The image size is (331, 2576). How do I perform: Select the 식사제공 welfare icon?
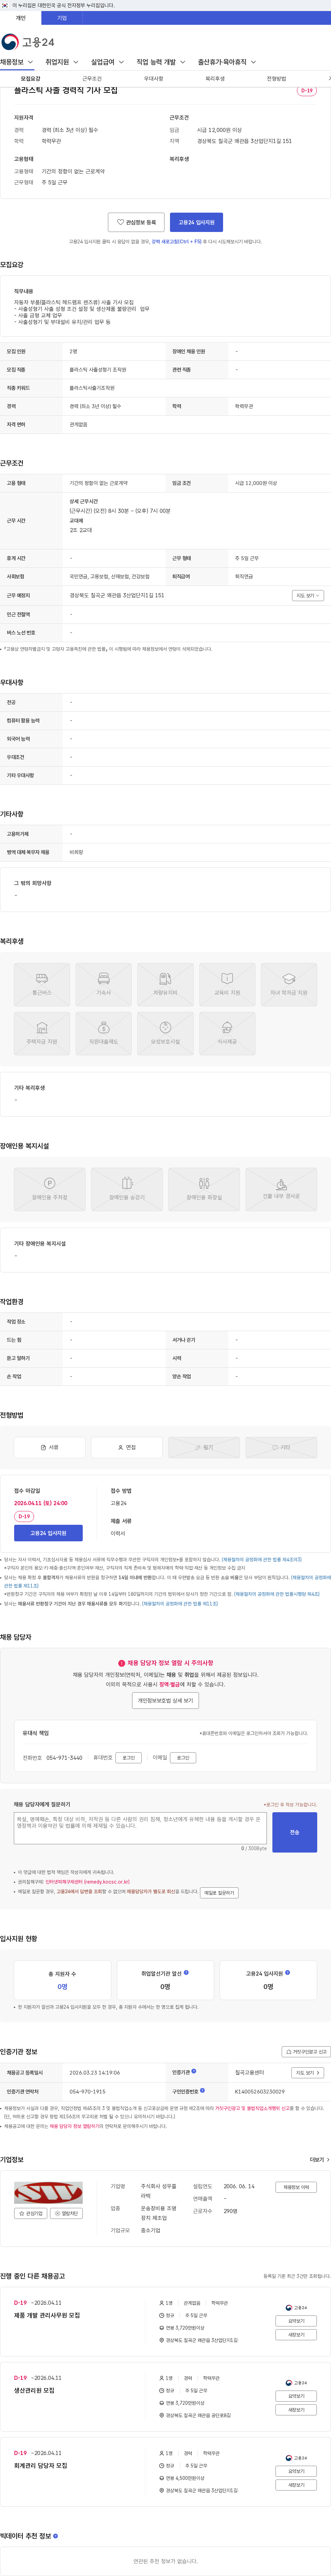click(x=227, y=1033)
